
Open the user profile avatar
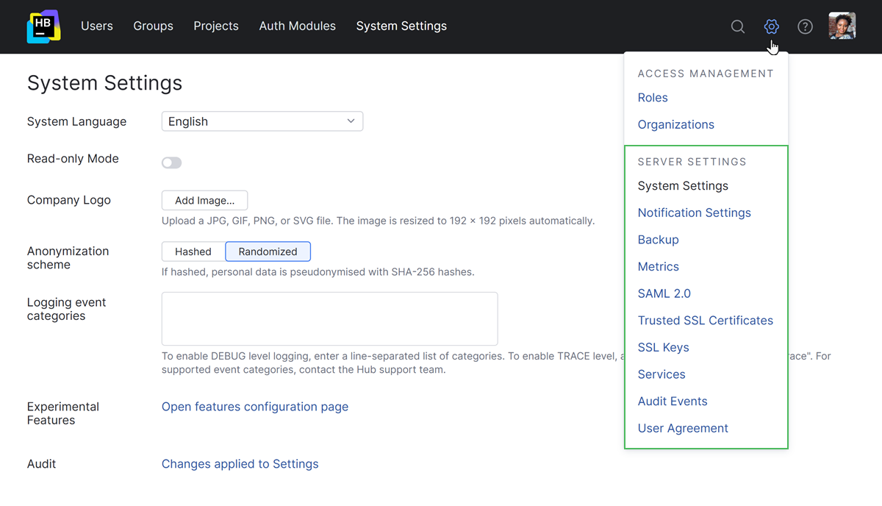(842, 26)
